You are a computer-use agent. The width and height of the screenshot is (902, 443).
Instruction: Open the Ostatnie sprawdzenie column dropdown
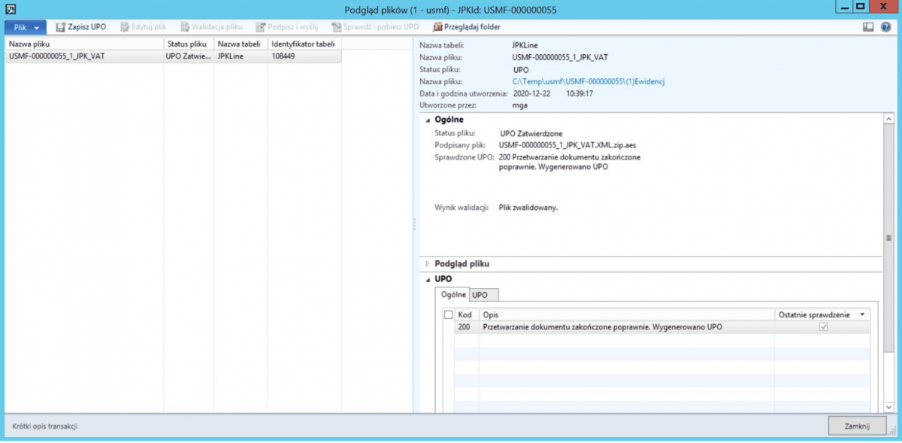[861, 314]
